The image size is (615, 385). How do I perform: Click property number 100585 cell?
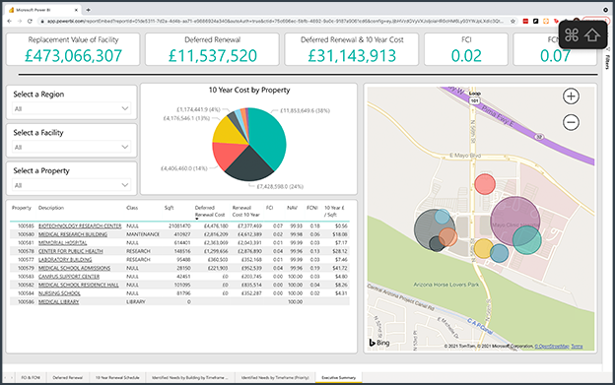click(x=26, y=226)
